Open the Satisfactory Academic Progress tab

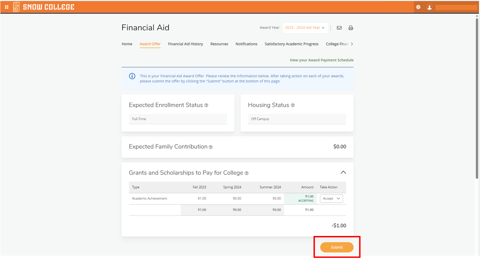(292, 44)
